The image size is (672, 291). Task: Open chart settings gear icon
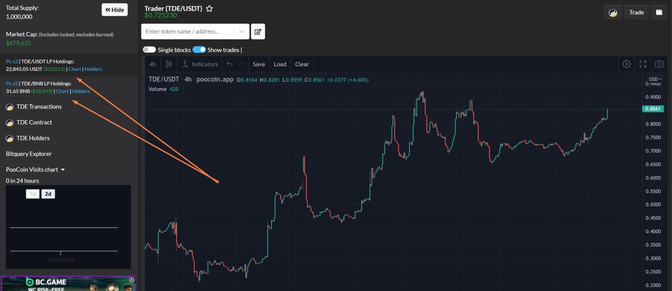pos(627,64)
